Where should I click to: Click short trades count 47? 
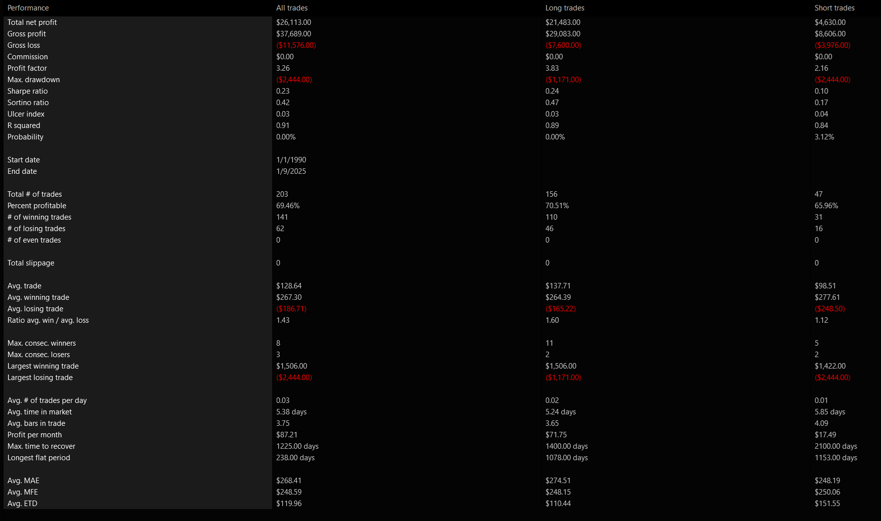tap(819, 194)
